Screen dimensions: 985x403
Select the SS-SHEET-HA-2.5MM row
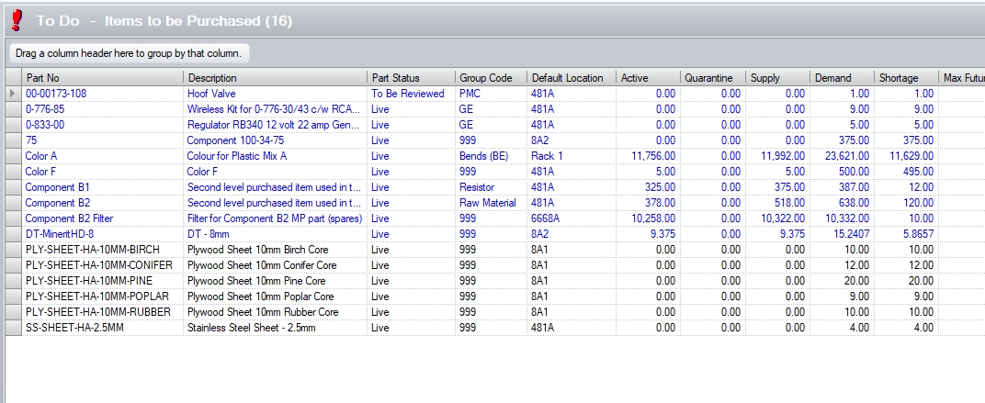coord(74,328)
